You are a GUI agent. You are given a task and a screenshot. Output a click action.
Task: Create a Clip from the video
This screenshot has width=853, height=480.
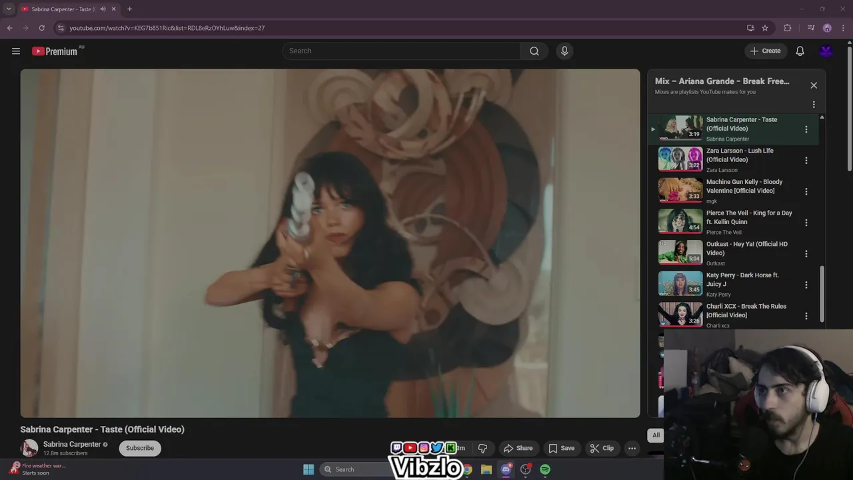(x=602, y=448)
